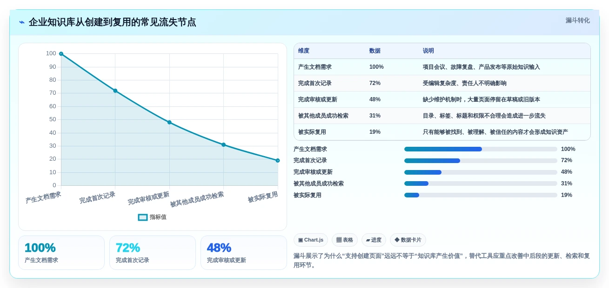This screenshot has width=609, height=288.
Task: Click the x-axis label 被实际复用
Action: click(x=263, y=197)
